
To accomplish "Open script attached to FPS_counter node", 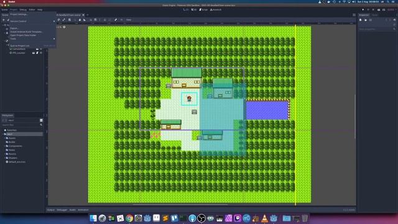I will pos(37,53).
